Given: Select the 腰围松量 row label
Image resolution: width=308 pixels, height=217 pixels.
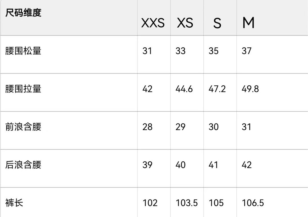Looking at the screenshot, I should 23,51.
